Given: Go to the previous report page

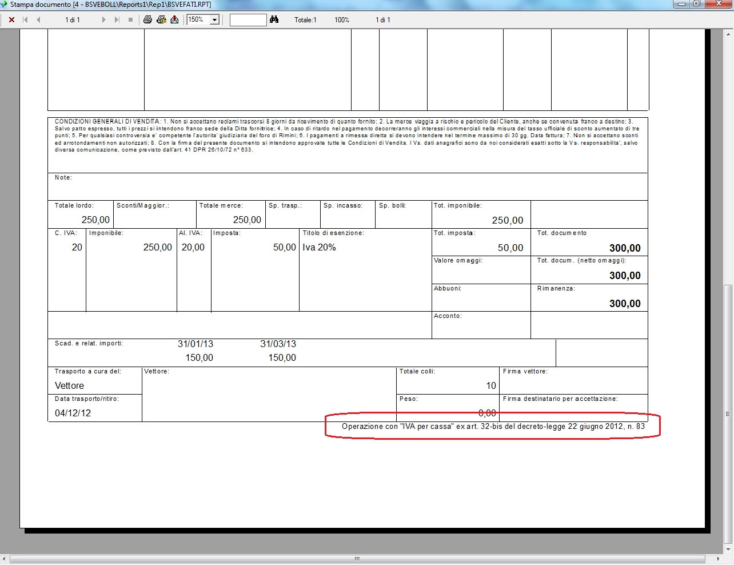Looking at the screenshot, I should point(38,19).
